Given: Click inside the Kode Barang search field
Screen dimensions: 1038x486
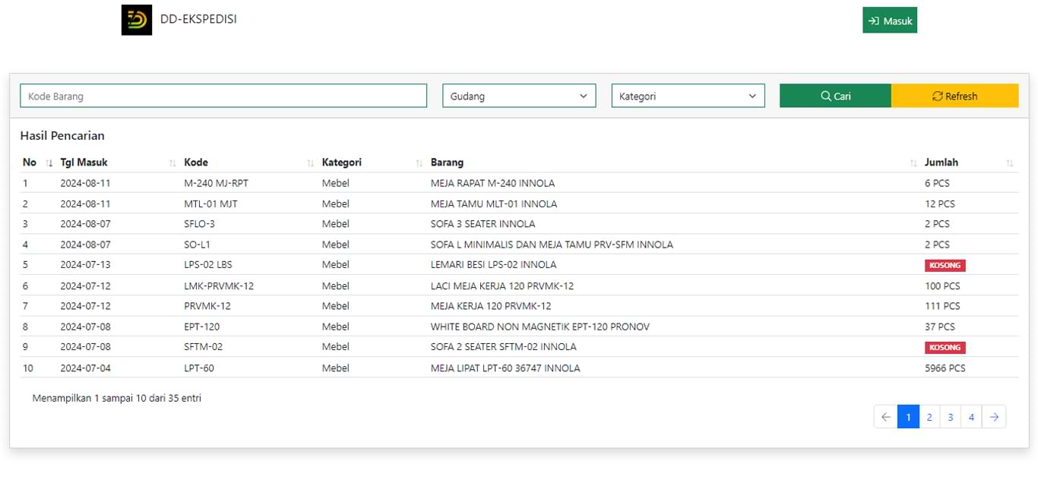Looking at the screenshot, I should click(223, 95).
